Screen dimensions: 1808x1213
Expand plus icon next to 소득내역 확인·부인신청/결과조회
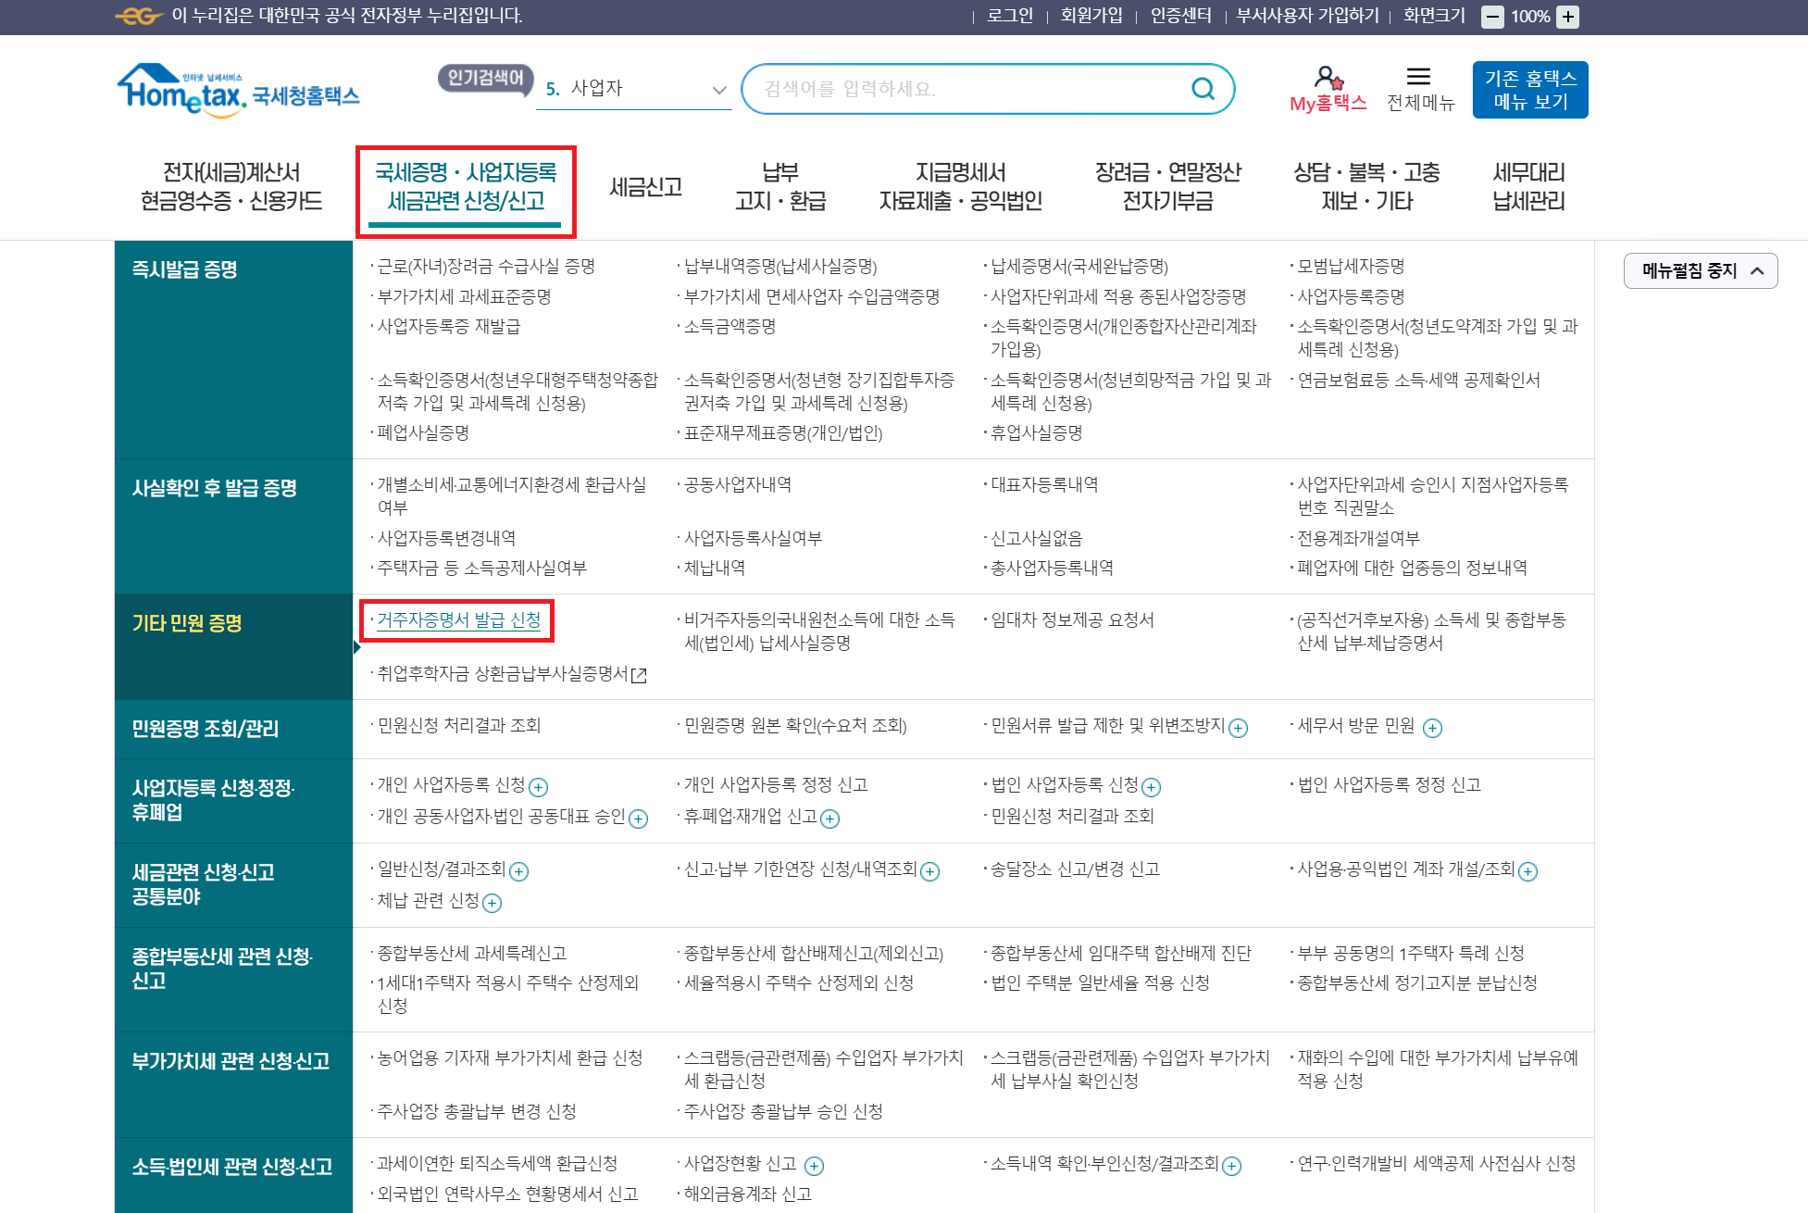[1231, 1166]
